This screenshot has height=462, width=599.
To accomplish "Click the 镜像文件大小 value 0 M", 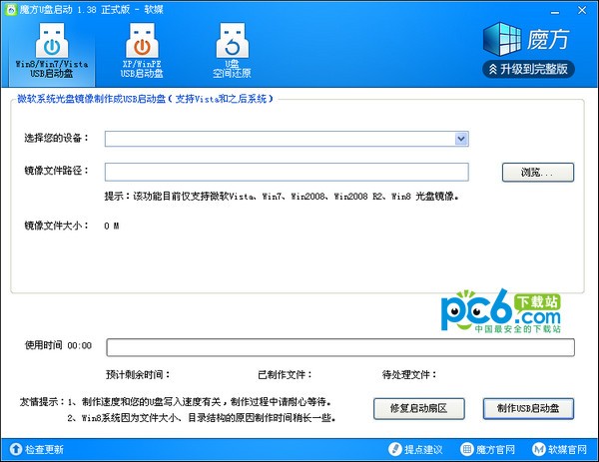I will click(112, 227).
